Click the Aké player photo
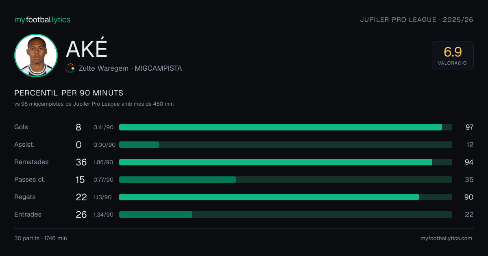This screenshot has height=256, width=488. coord(36,55)
